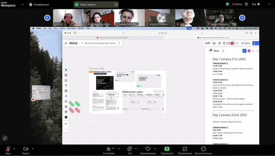
Task: Click the Miro video call camera icon
Action: 219,43
